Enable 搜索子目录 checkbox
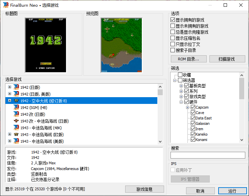The width and height of the screenshot is (249, 196). [x=173, y=50]
